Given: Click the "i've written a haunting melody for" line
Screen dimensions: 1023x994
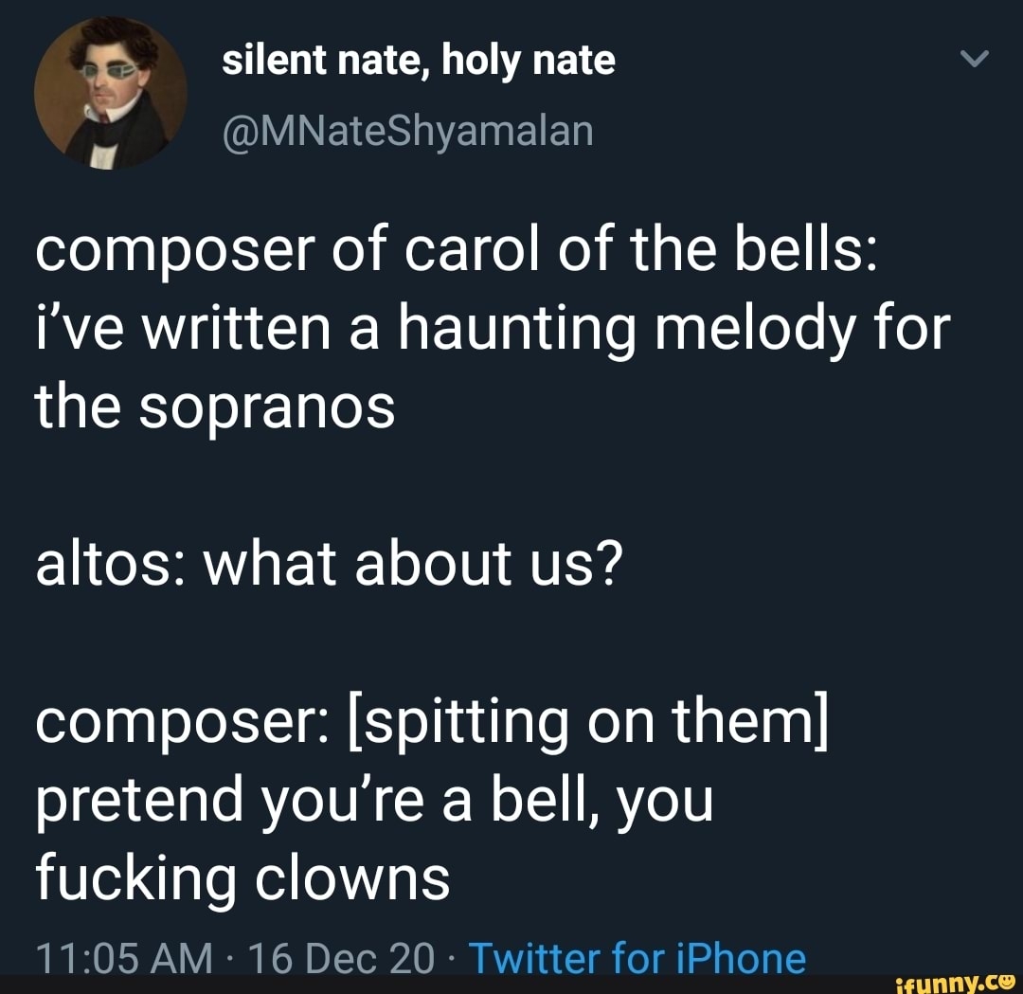Looking at the screenshot, I should tap(494, 330).
